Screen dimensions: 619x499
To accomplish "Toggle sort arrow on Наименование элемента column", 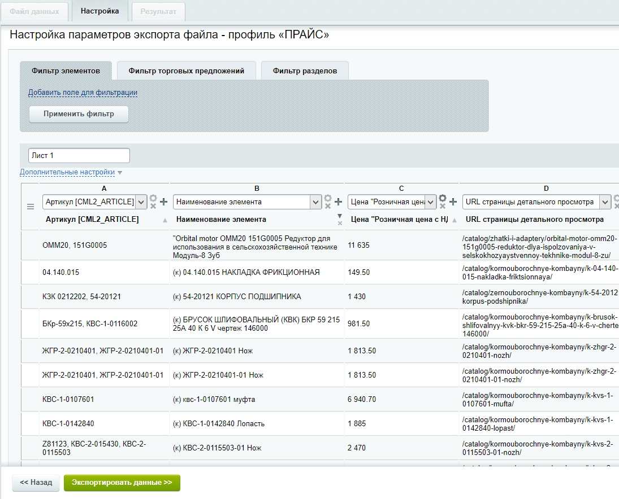I will 340,216.
